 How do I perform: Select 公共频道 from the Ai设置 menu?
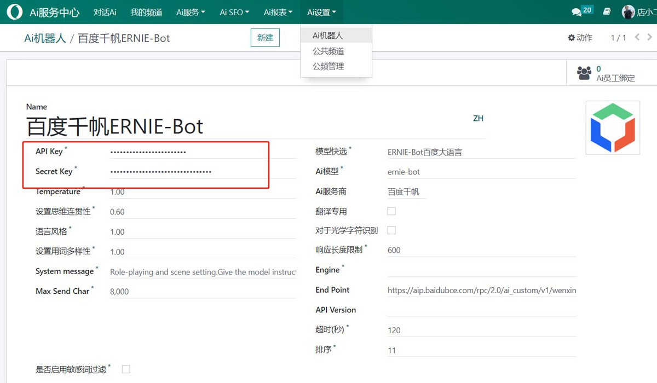click(328, 51)
